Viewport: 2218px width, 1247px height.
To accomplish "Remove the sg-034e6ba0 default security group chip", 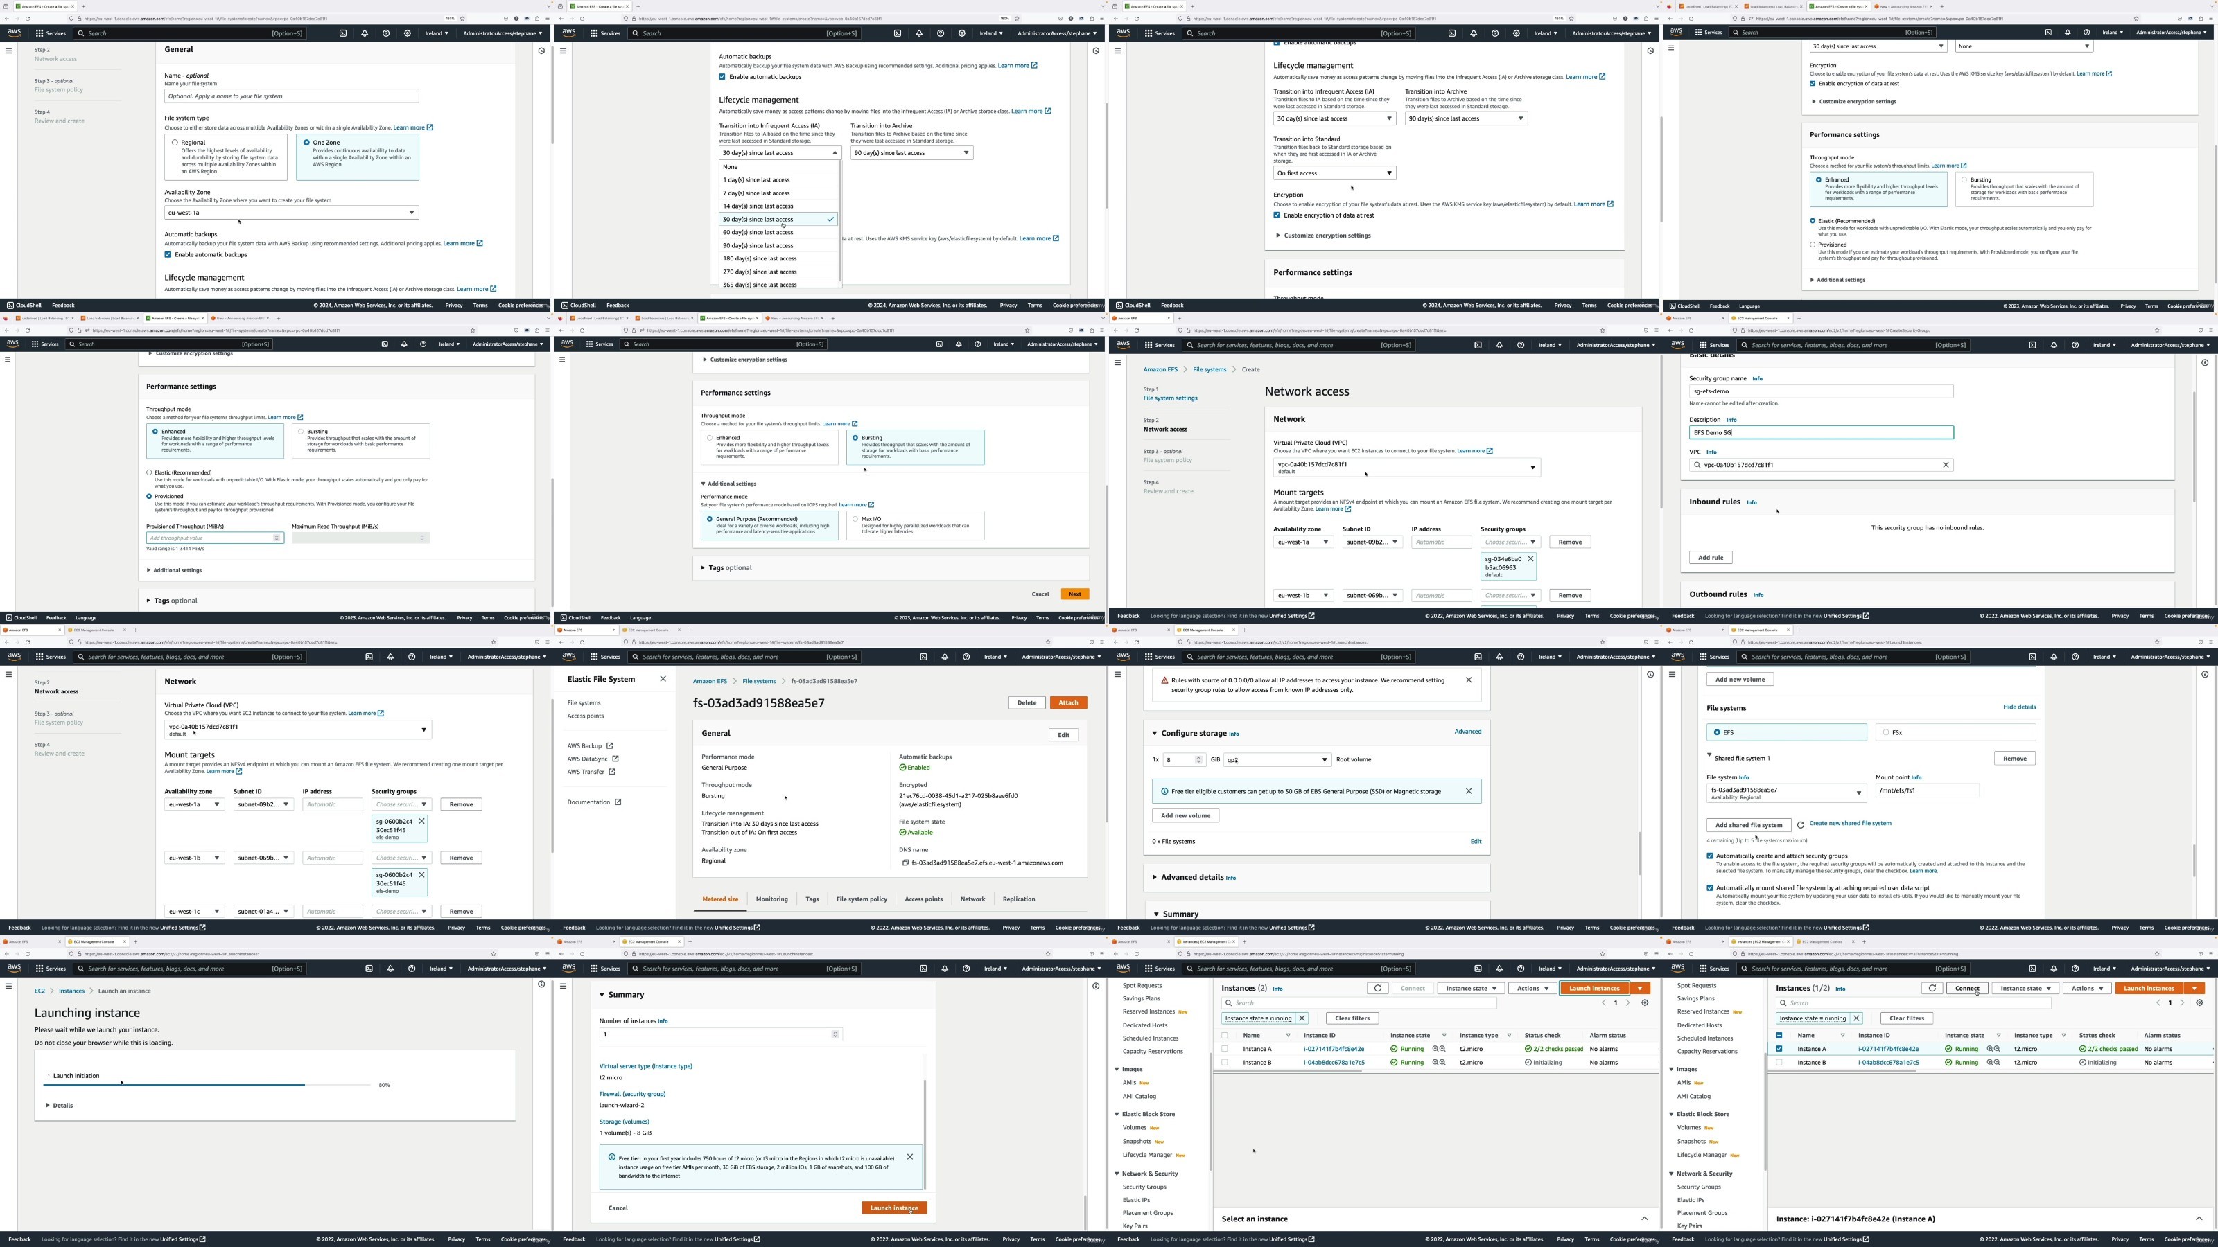I will click(1530, 558).
